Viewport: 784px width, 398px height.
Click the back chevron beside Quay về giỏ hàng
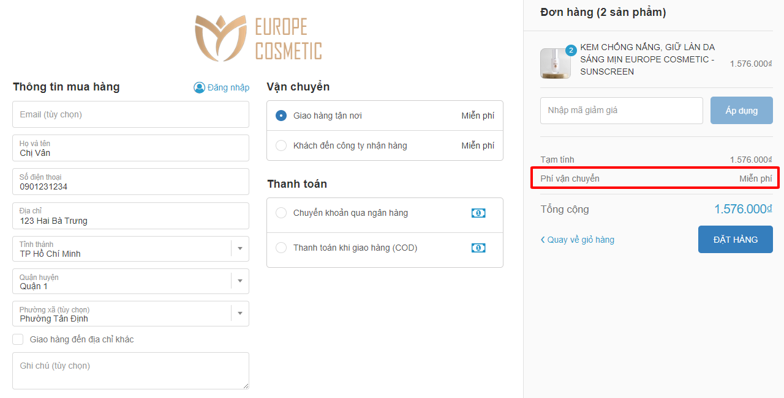point(543,240)
